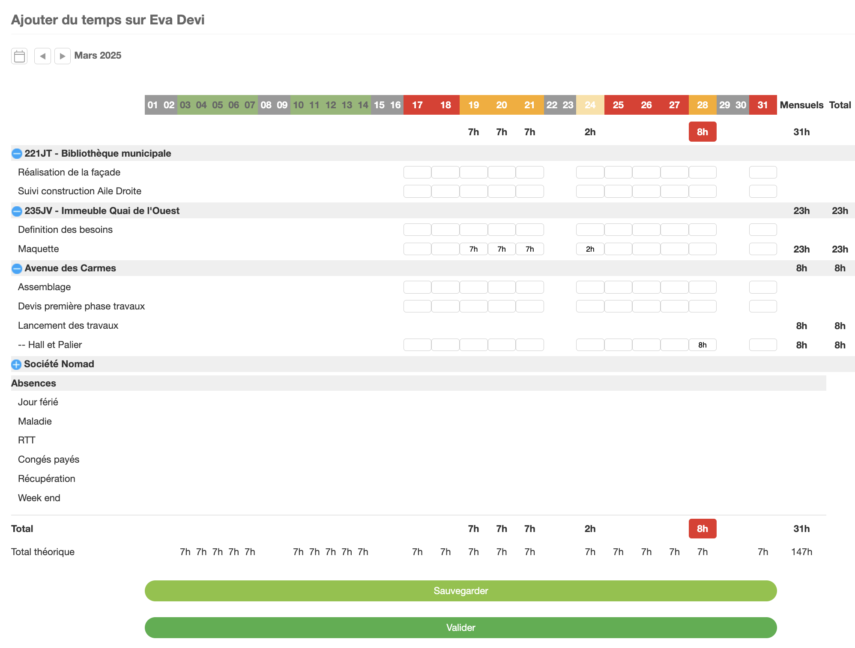Click Assemblage field for day 18

coord(445,287)
